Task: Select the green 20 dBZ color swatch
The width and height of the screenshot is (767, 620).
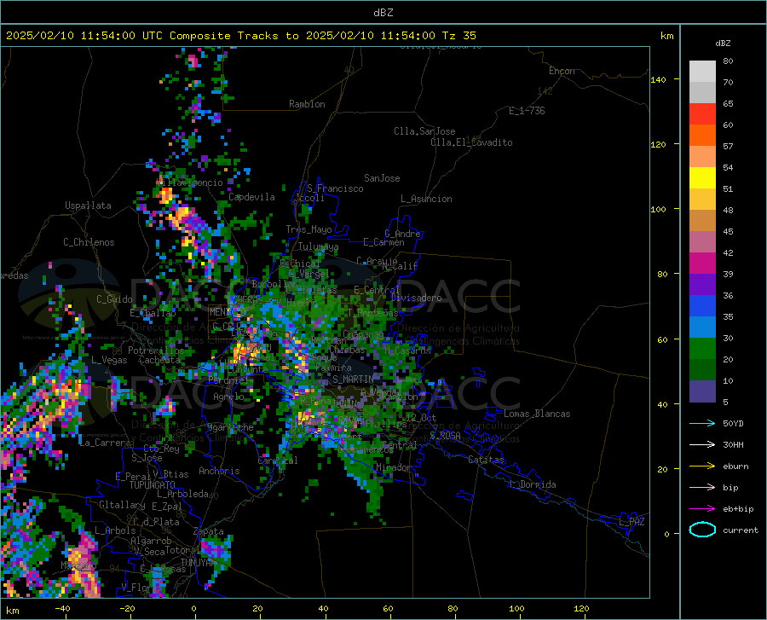Action: click(x=702, y=349)
